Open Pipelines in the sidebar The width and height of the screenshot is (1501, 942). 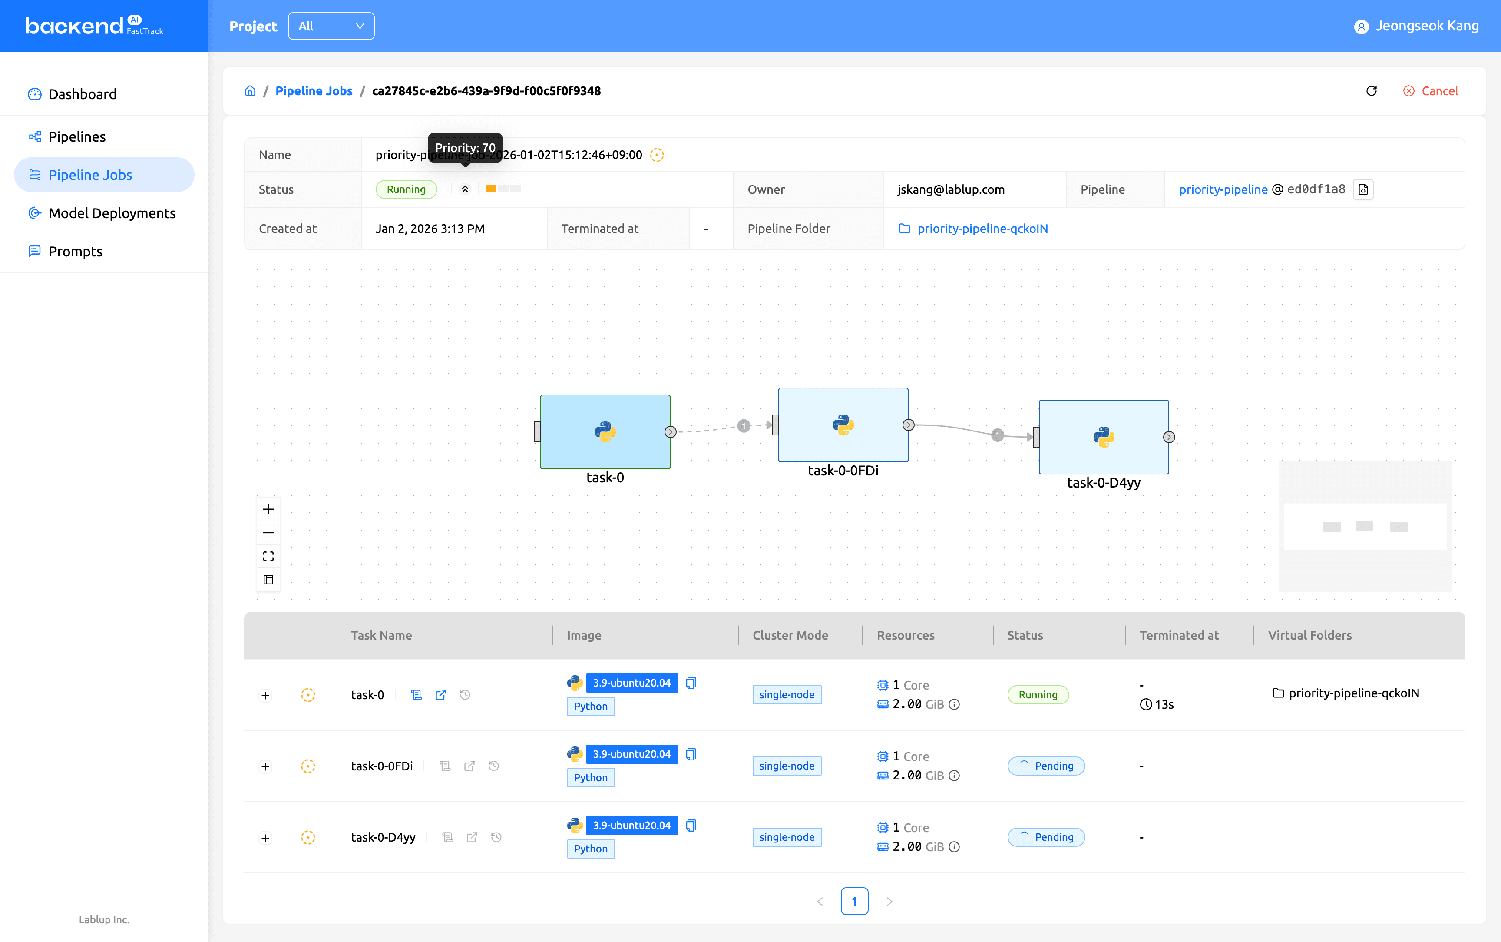point(77,136)
